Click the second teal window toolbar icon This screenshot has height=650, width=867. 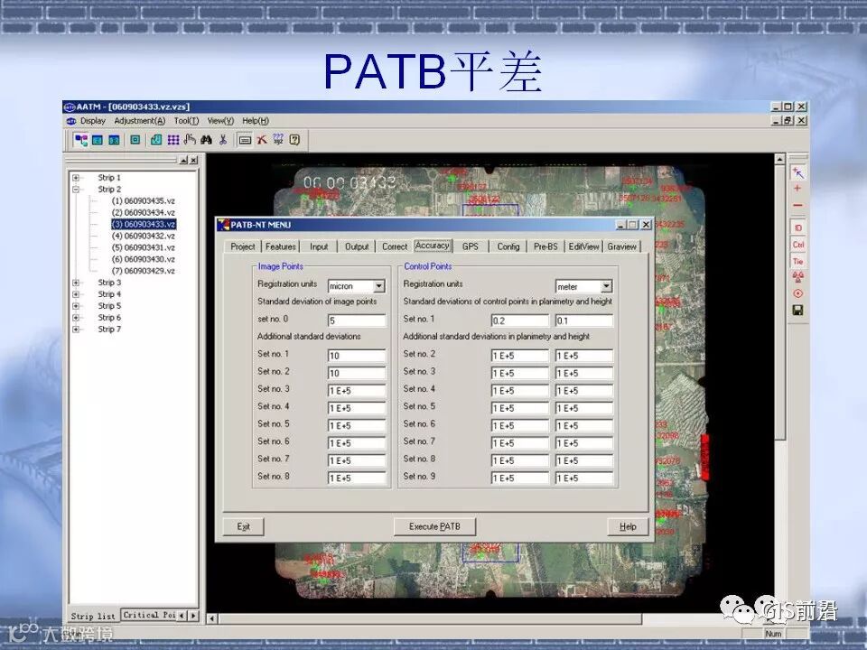tap(98, 141)
